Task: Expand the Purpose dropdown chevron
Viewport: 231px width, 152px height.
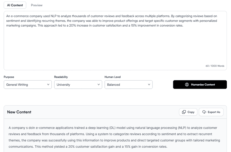Action: [48, 85]
